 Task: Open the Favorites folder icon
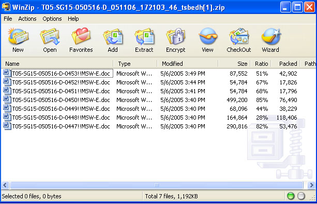click(x=81, y=36)
